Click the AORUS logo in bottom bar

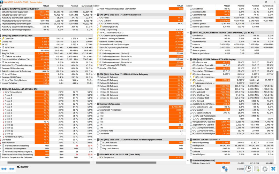click(x=23, y=167)
